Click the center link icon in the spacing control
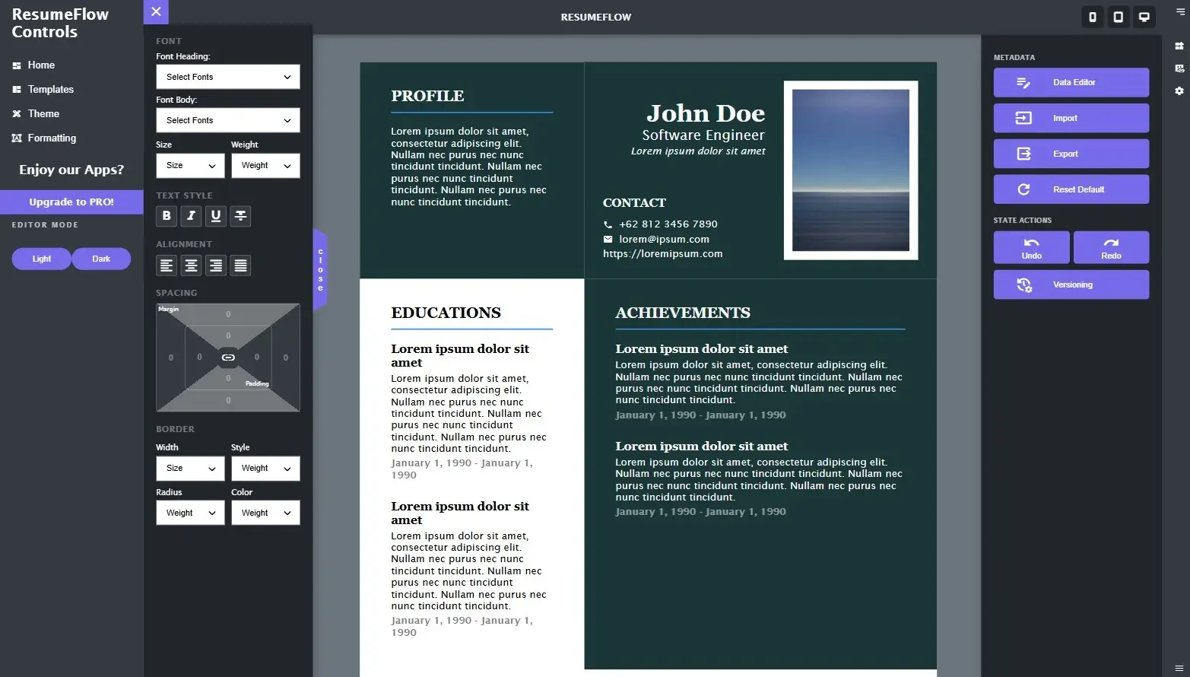Viewport: 1190px width, 677px height. pyautogui.click(x=227, y=357)
